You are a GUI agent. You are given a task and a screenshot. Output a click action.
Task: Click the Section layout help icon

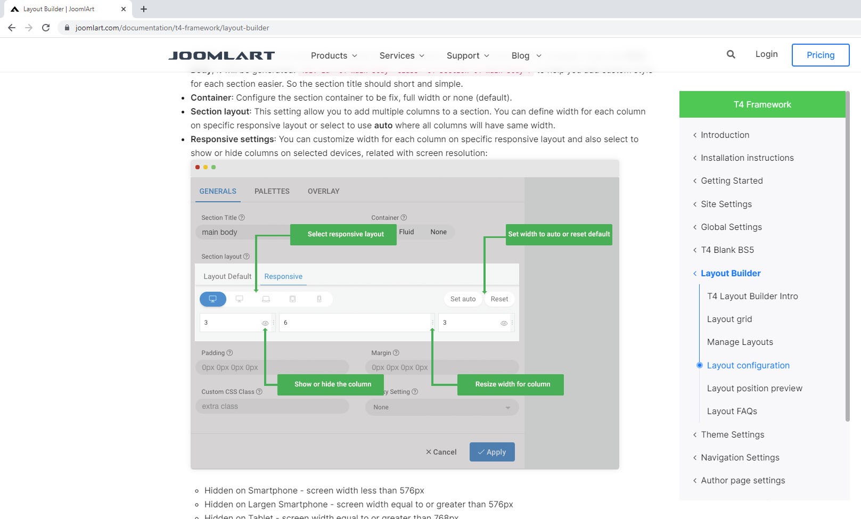click(247, 257)
